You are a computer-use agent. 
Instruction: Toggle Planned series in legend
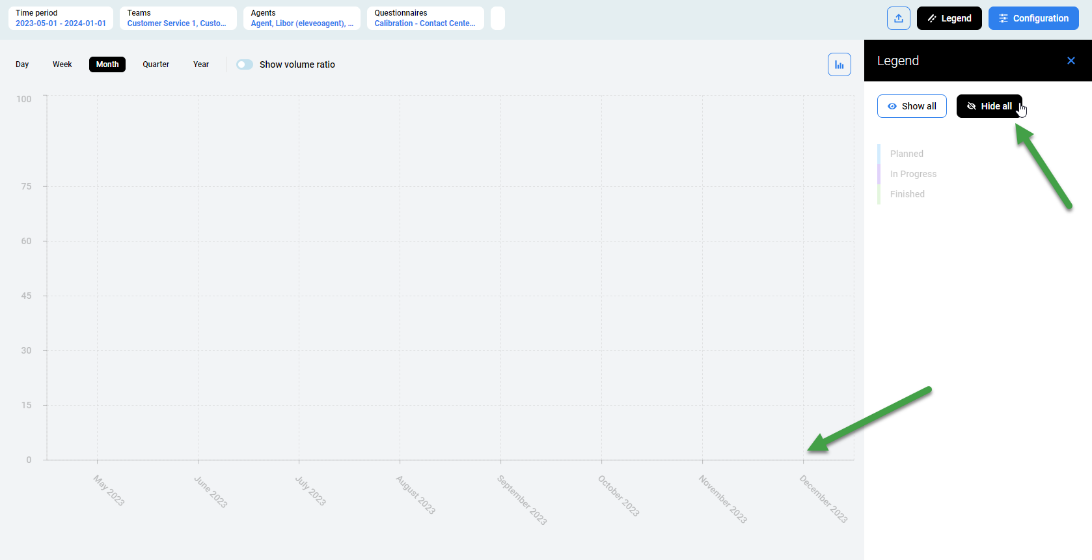point(907,154)
